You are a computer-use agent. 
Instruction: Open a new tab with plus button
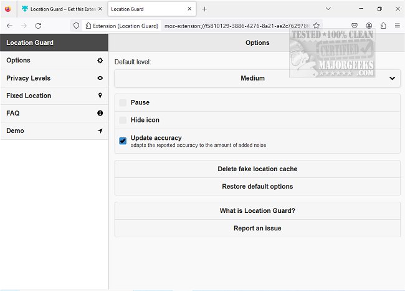(x=204, y=9)
